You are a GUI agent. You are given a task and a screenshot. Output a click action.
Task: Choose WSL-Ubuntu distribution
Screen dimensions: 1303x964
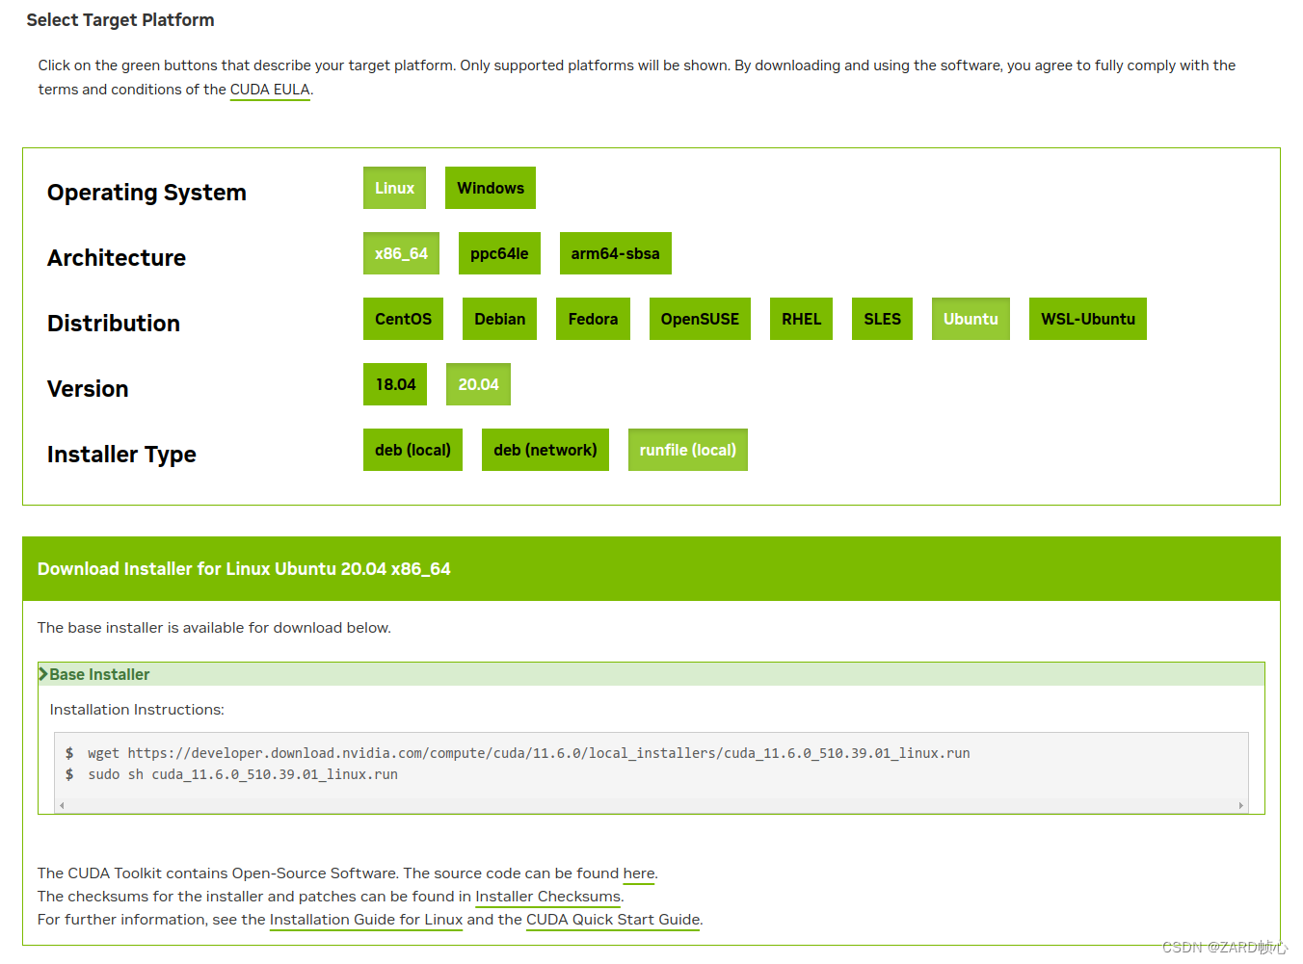(1088, 319)
